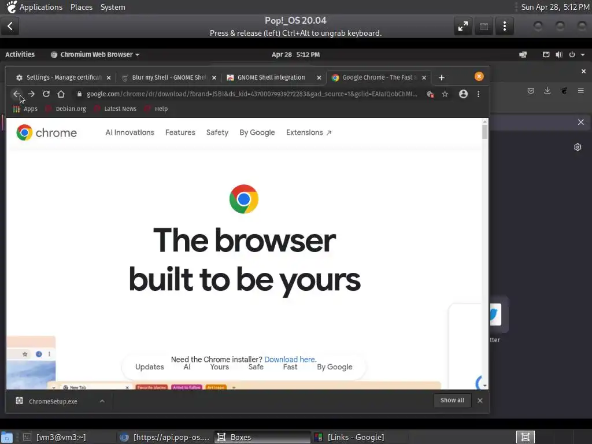Viewport: 592px width, 444px height.
Task: Select the Boxes entry in the taskbar
Action: (x=262, y=437)
